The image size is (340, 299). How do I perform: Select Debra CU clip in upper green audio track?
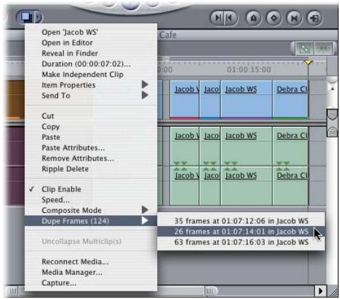(x=290, y=146)
